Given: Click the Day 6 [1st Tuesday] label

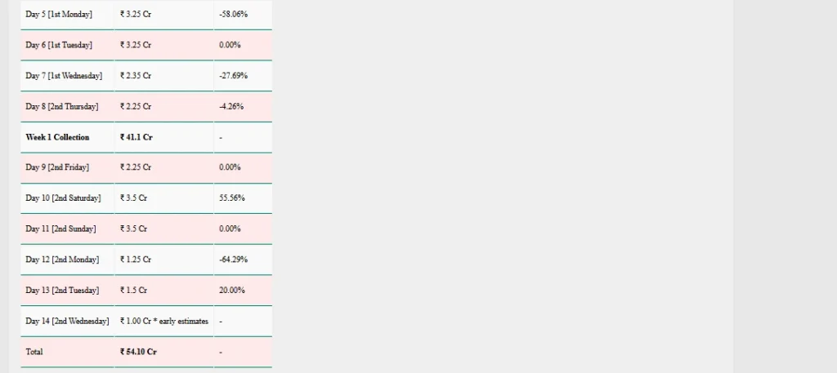Looking at the screenshot, I should pos(59,45).
